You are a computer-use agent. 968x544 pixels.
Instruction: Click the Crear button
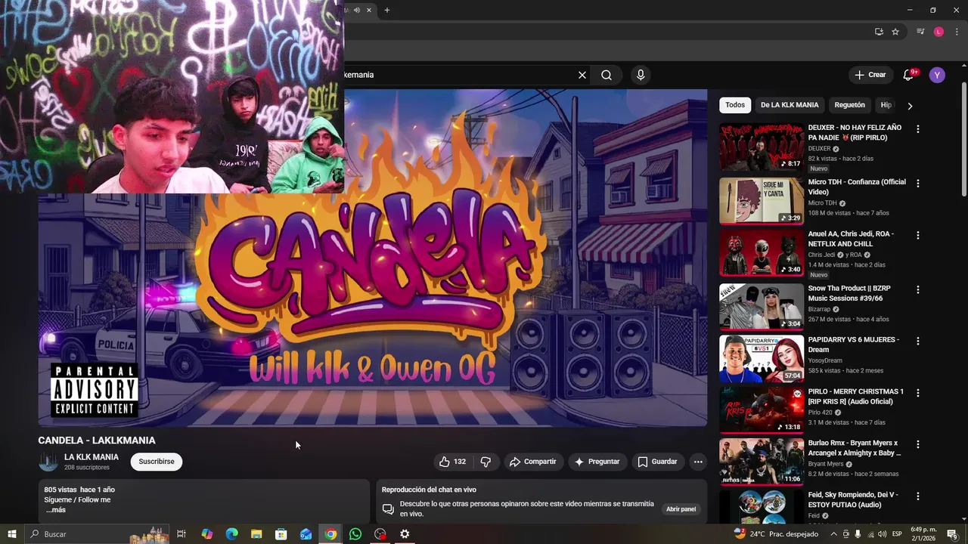point(870,75)
